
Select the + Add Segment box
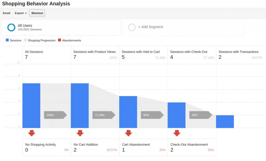[x=184, y=27]
